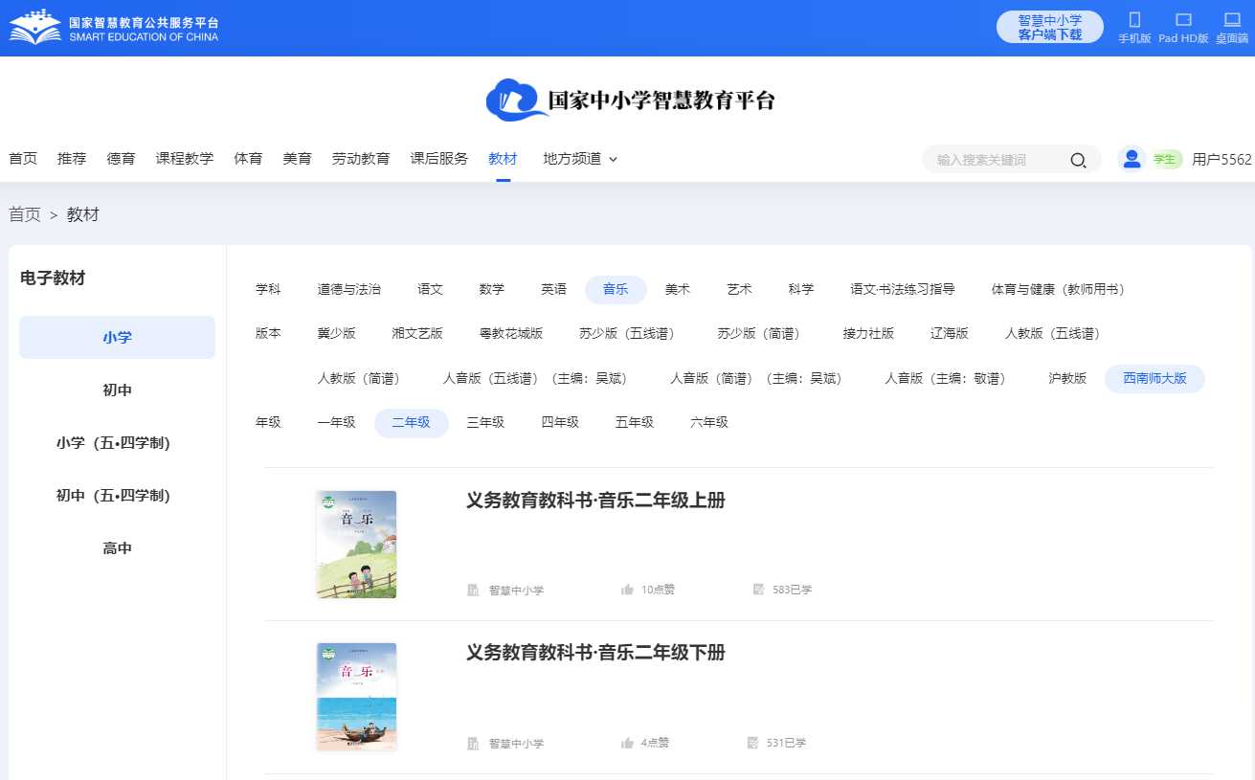1255x780 pixels.
Task: Click the search magnifier icon
Action: tap(1078, 160)
